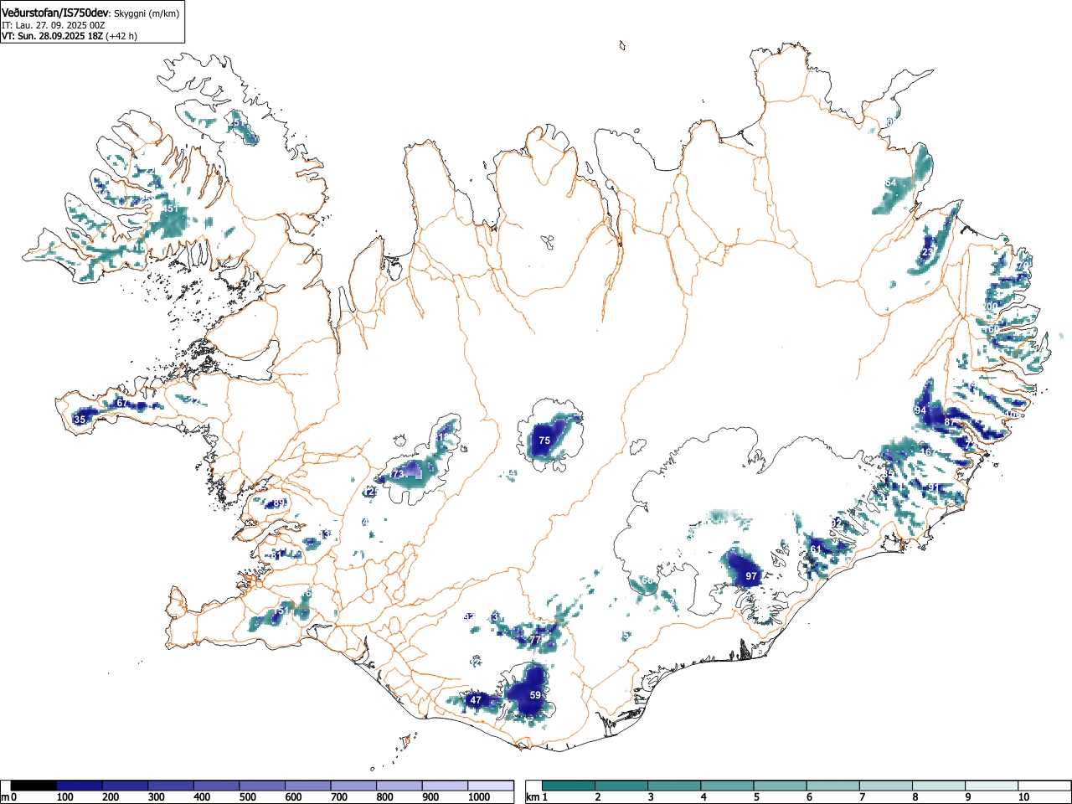Image resolution: width=1072 pixels, height=804 pixels.
Task: Click the 91 visibility value
Action: (934, 487)
